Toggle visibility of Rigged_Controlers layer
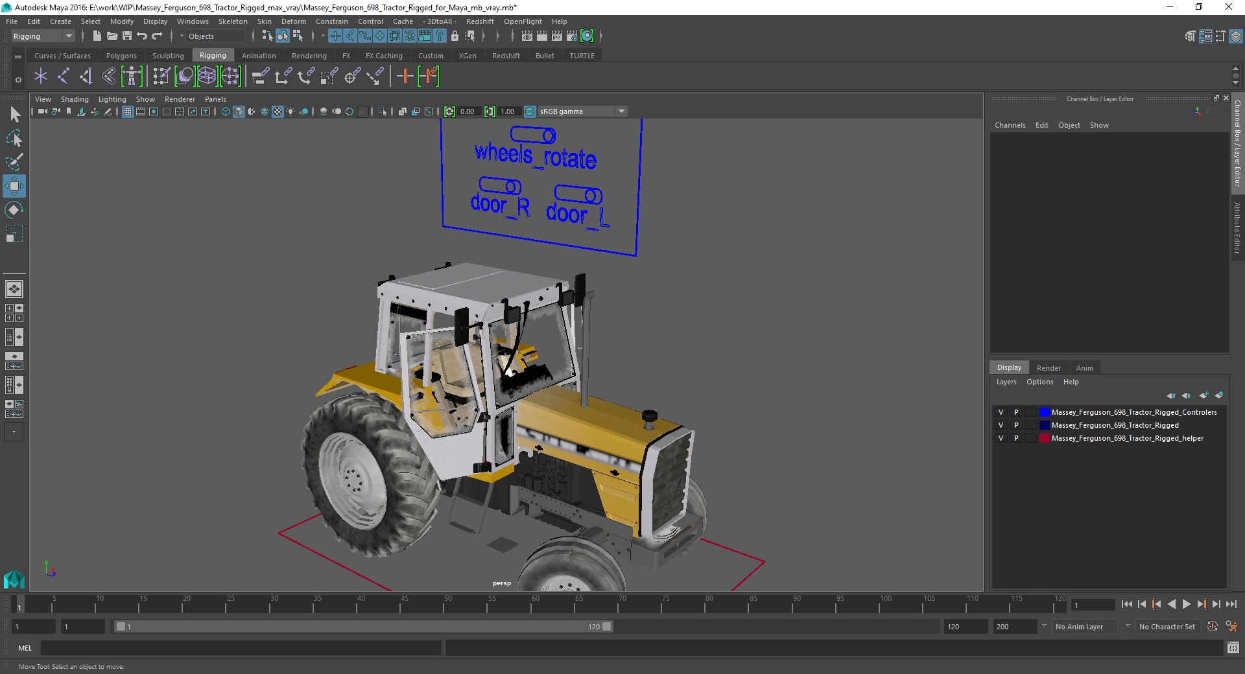The image size is (1245, 674). 1001,412
